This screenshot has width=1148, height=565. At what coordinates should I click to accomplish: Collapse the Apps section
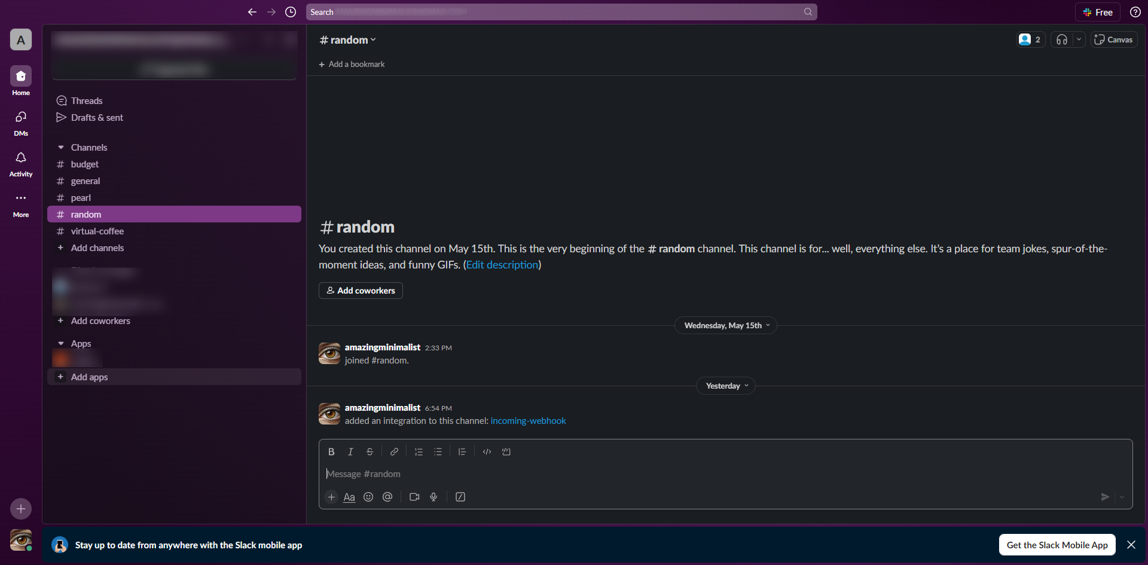pyautogui.click(x=61, y=343)
